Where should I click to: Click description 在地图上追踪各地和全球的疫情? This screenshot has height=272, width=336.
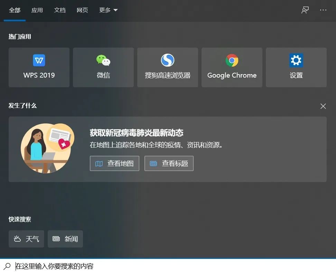pos(156,145)
